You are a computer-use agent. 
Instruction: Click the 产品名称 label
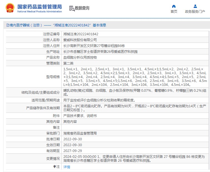[53, 57]
